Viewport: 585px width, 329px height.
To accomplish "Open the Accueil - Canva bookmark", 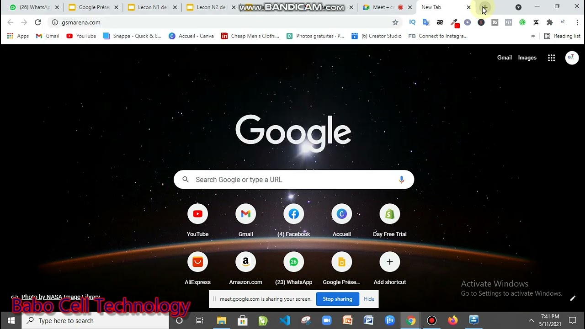I will [x=191, y=36].
